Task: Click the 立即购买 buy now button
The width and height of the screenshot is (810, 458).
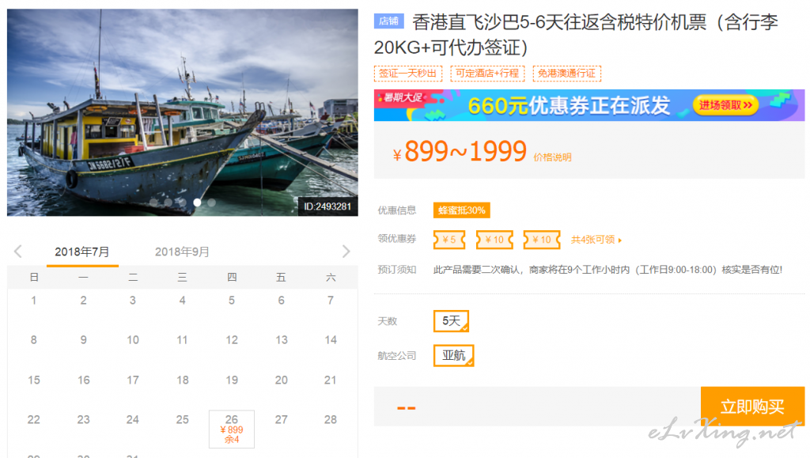Action: coord(753,407)
